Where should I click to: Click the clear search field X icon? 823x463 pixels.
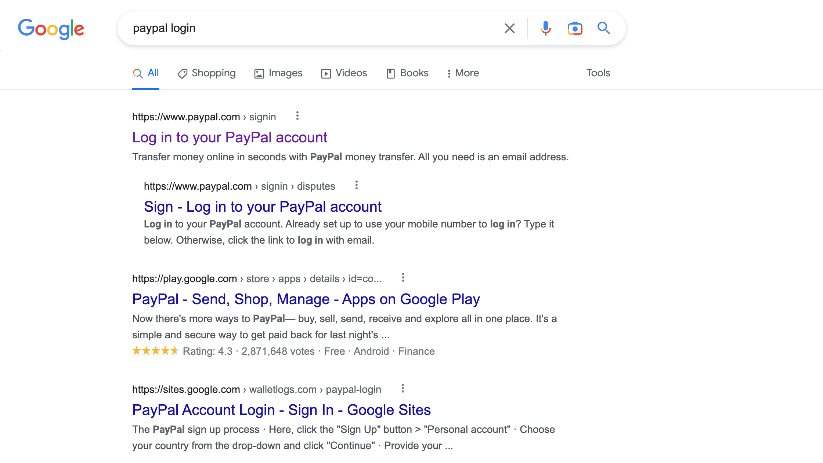pos(508,28)
